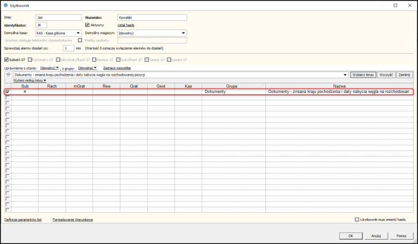Image resolution: width=418 pixels, height=244 pixels.
Task: Toggle the Rewizor GT checkbox
Action: pos(94,59)
